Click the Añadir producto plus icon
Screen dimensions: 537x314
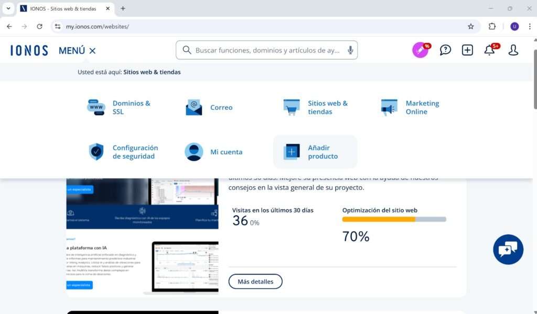point(292,152)
